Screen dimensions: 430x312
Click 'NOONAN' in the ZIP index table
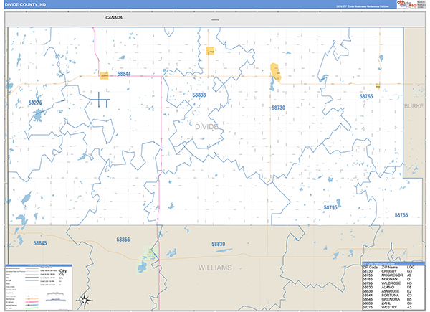pos(389,279)
